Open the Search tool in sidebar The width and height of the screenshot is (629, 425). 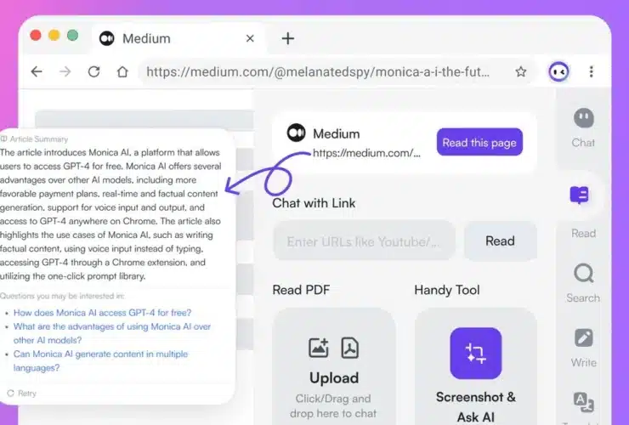pyautogui.click(x=583, y=282)
